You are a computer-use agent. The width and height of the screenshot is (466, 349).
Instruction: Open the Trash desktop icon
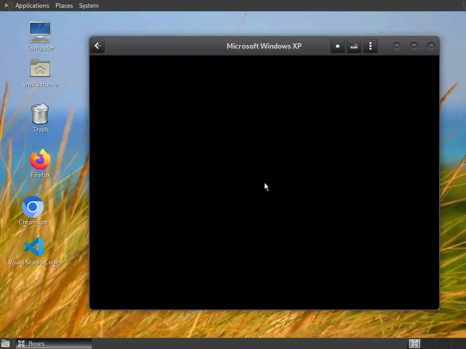click(40, 118)
